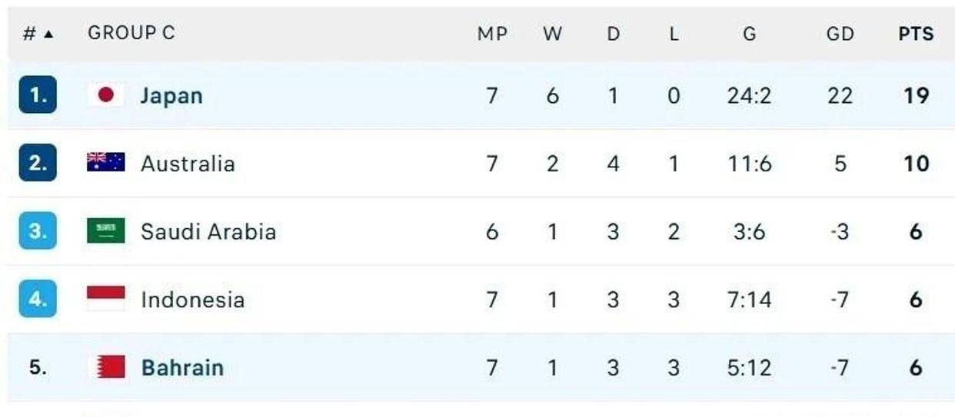Click the GROUP C header label
The image size is (955, 417).
[131, 33]
